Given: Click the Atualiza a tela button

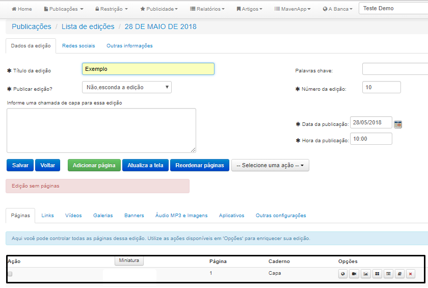Looking at the screenshot, I should click(x=146, y=166).
